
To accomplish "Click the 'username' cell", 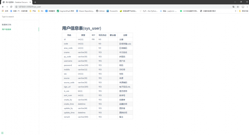I will (69, 61).
